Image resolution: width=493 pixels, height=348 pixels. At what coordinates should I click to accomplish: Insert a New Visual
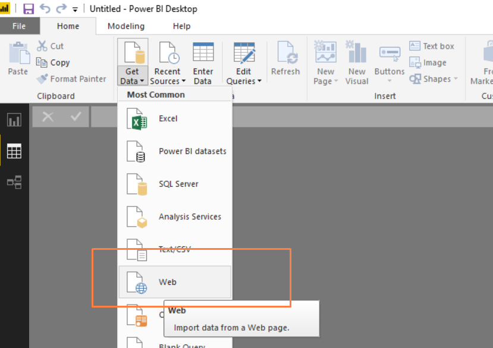357,62
